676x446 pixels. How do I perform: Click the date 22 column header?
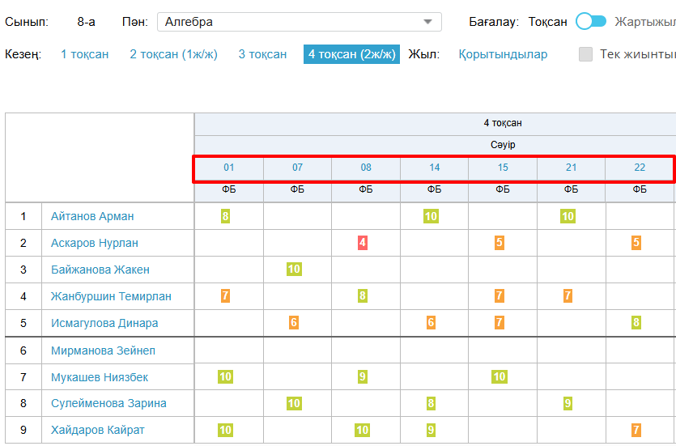coord(640,168)
